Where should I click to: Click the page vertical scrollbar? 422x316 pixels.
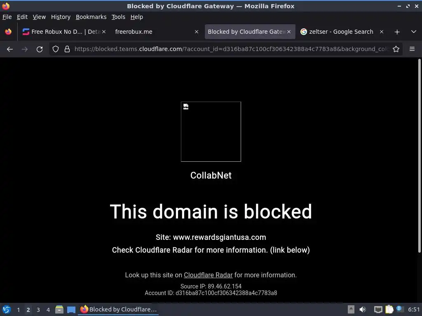(x=419, y=156)
